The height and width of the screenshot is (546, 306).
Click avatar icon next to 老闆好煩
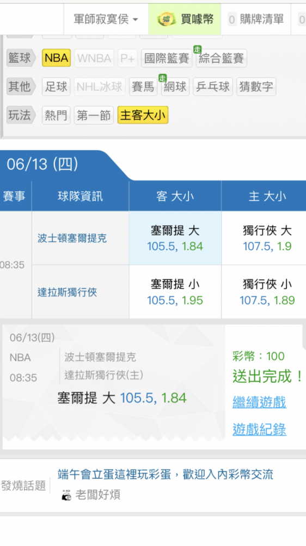pyautogui.click(x=66, y=495)
